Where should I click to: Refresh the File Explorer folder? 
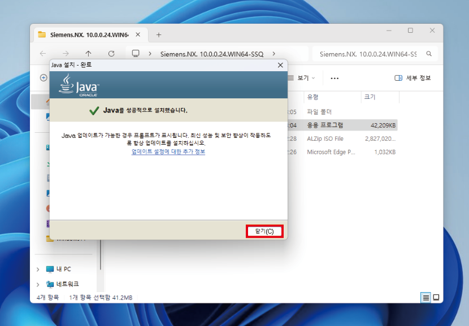(111, 54)
